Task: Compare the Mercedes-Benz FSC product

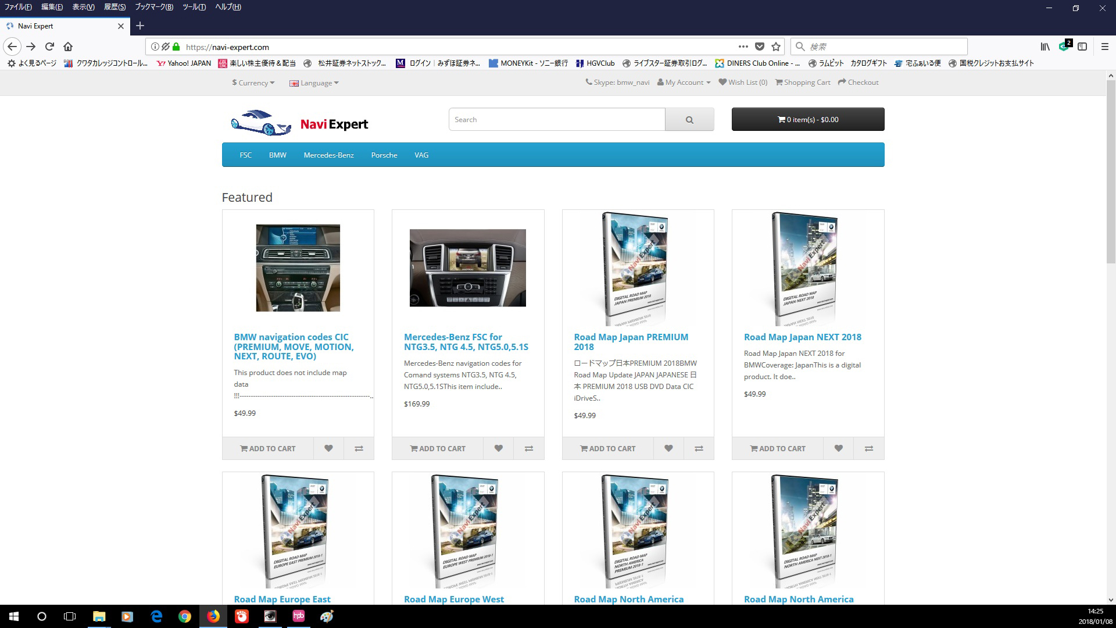Action: 529,448
